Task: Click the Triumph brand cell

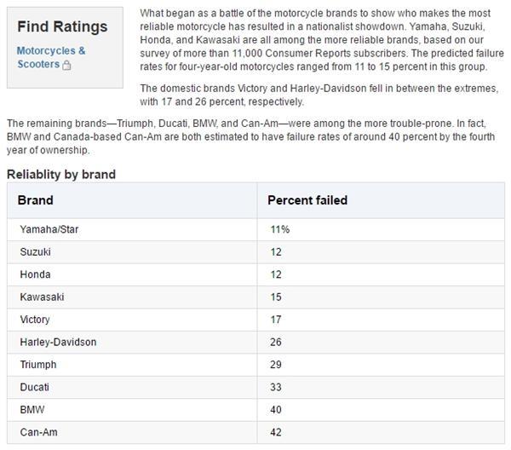Action: tap(38, 365)
